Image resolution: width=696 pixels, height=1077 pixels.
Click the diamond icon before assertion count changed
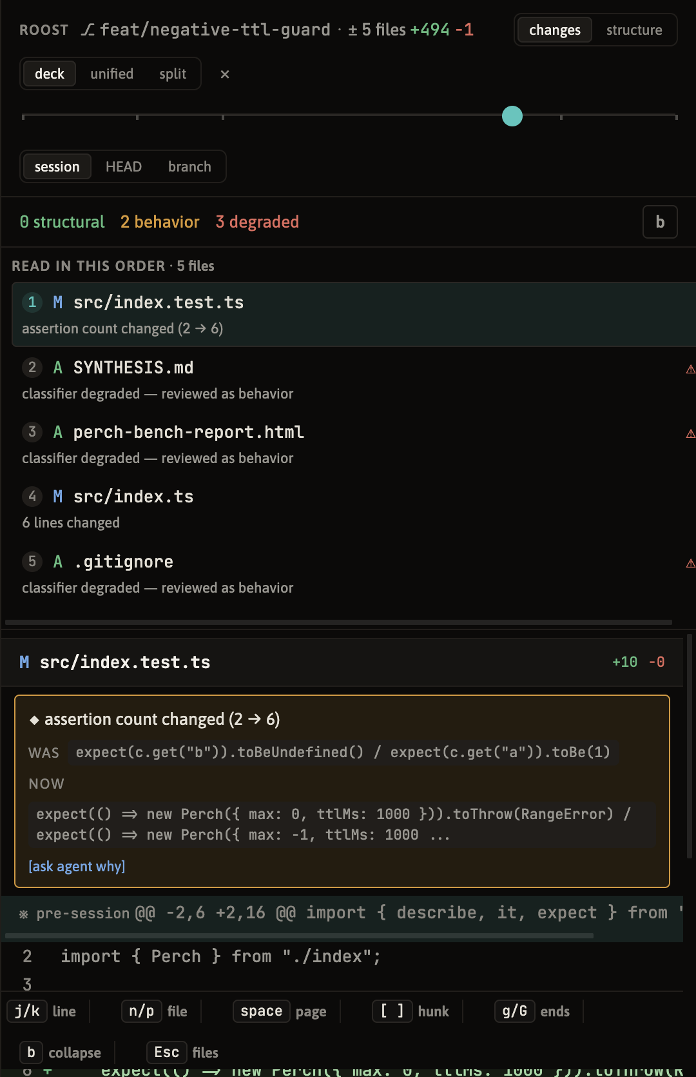click(x=34, y=720)
